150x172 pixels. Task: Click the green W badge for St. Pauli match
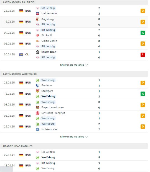click(x=143, y=33)
